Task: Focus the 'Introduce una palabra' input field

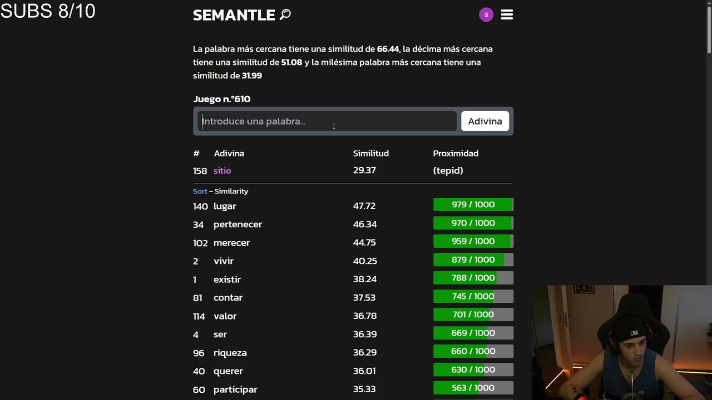Action: pyautogui.click(x=327, y=121)
